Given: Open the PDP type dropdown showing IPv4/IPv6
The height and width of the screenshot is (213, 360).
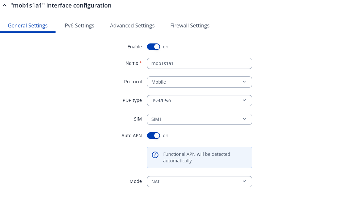Looking at the screenshot, I should (199, 101).
